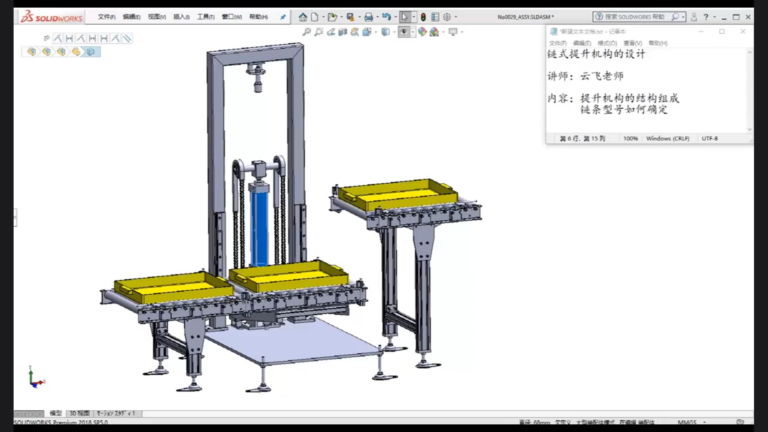
Task: Open the 工具(T) menu in SolidWorks
Action: tap(206, 17)
